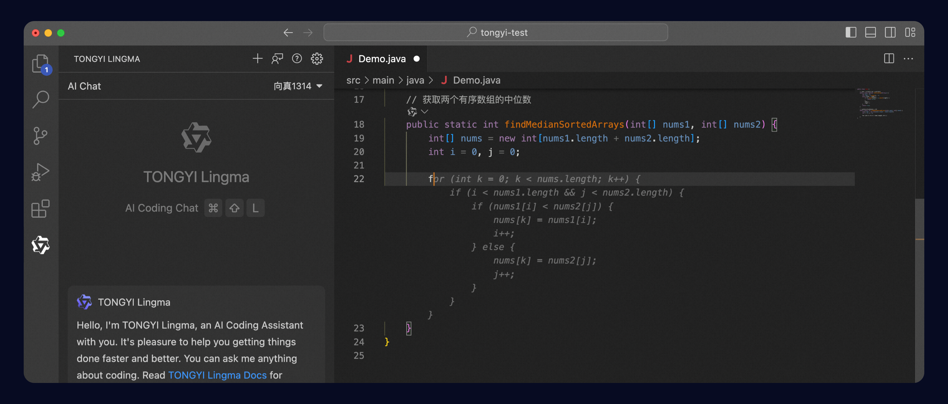Open the feedback icon in Lingma panel

(277, 59)
